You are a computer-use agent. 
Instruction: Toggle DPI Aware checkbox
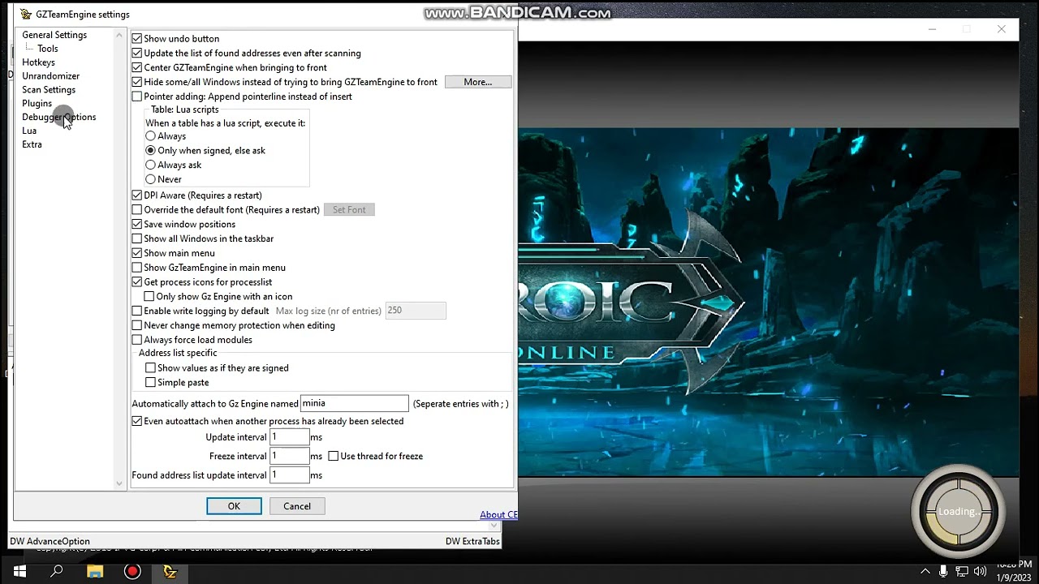[x=137, y=195]
